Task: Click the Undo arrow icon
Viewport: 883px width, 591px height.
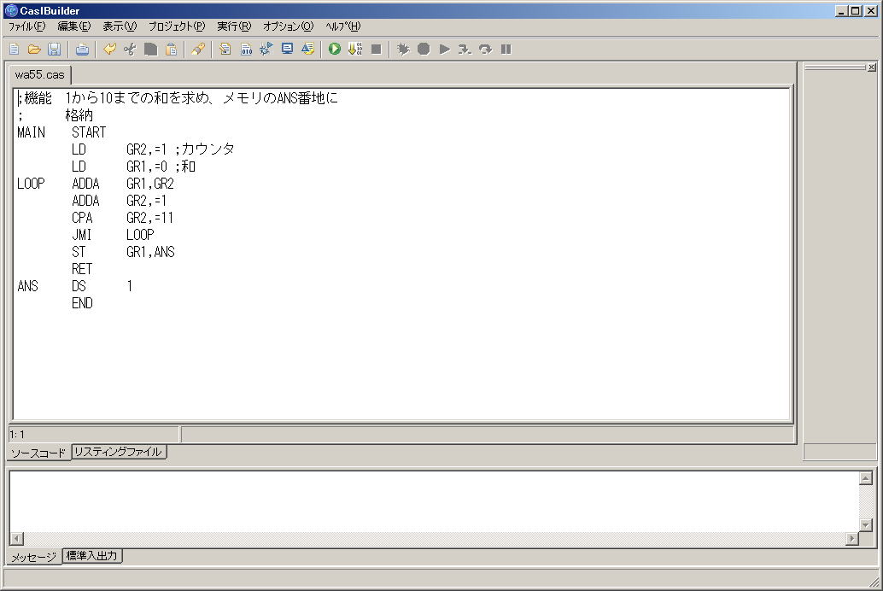Action: tap(109, 50)
